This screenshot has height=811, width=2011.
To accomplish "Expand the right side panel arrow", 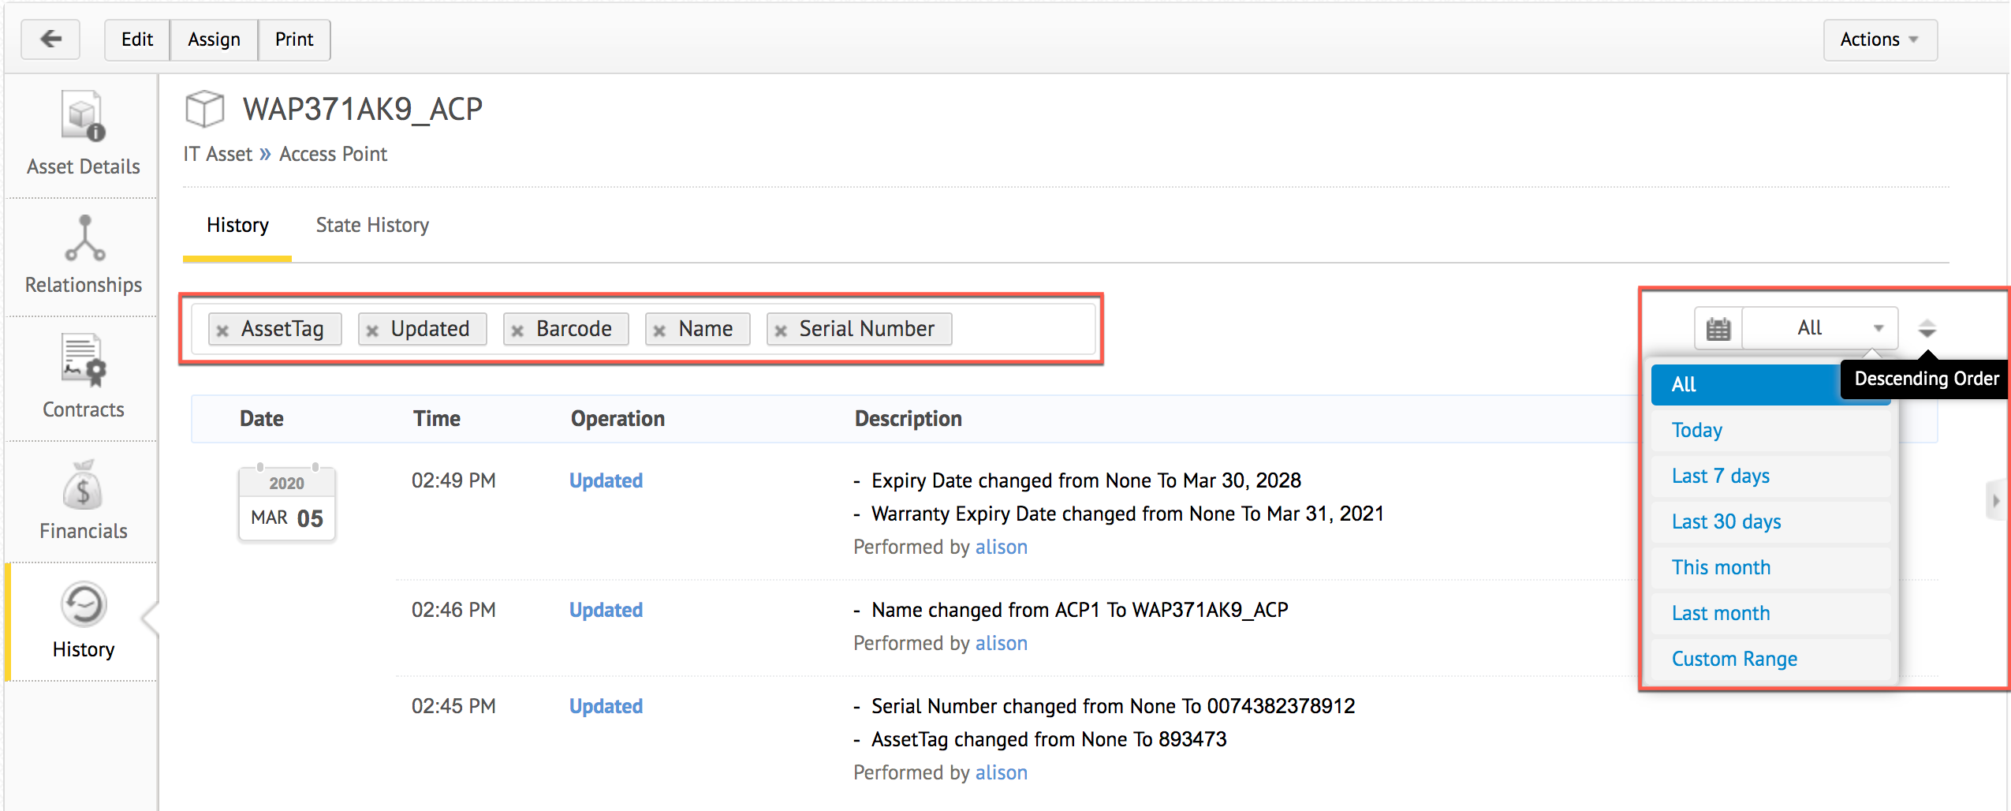I will (x=1996, y=500).
